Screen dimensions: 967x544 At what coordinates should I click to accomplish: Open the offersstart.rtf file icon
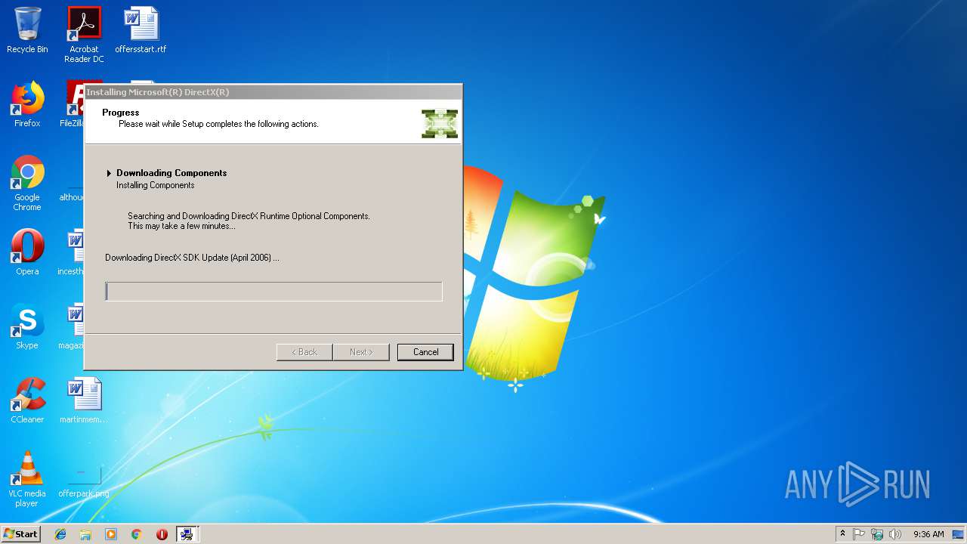click(x=141, y=30)
